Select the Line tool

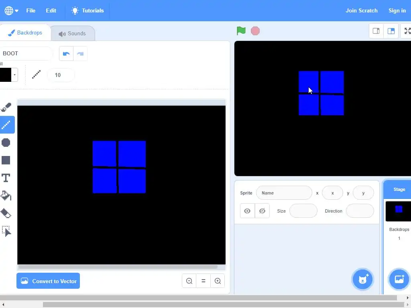[6, 125]
